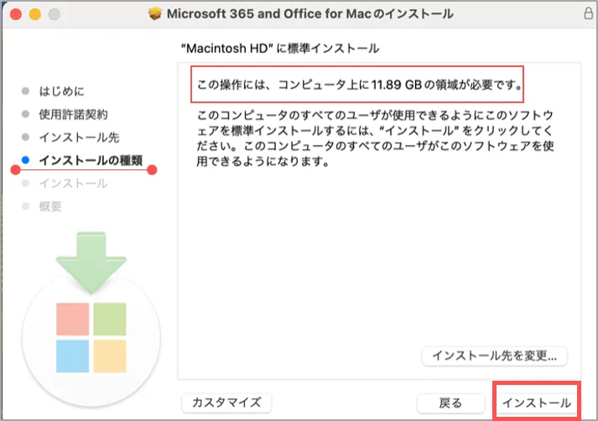Select the はじめに step in the sidebar
This screenshot has width=598, height=421.
point(61,91)
